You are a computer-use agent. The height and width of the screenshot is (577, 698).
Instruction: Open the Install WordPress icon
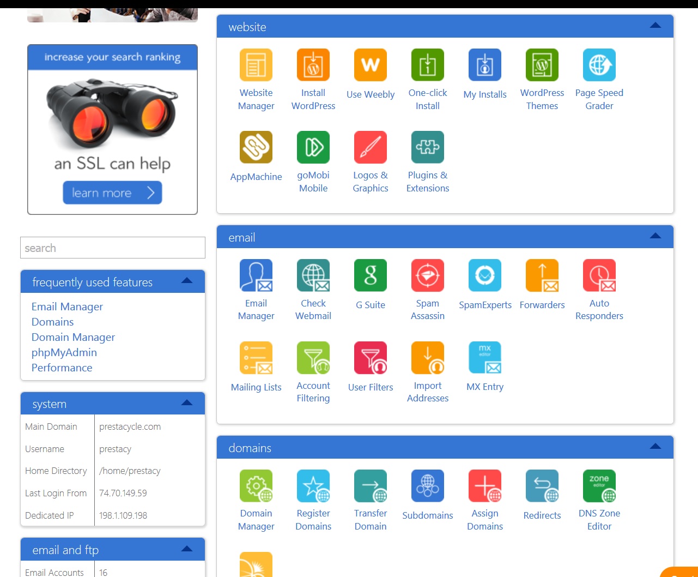click(313, 65)
